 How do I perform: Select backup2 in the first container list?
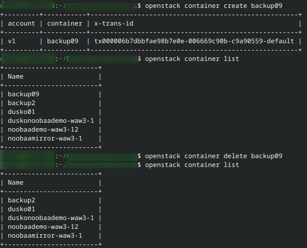point(22,103)
